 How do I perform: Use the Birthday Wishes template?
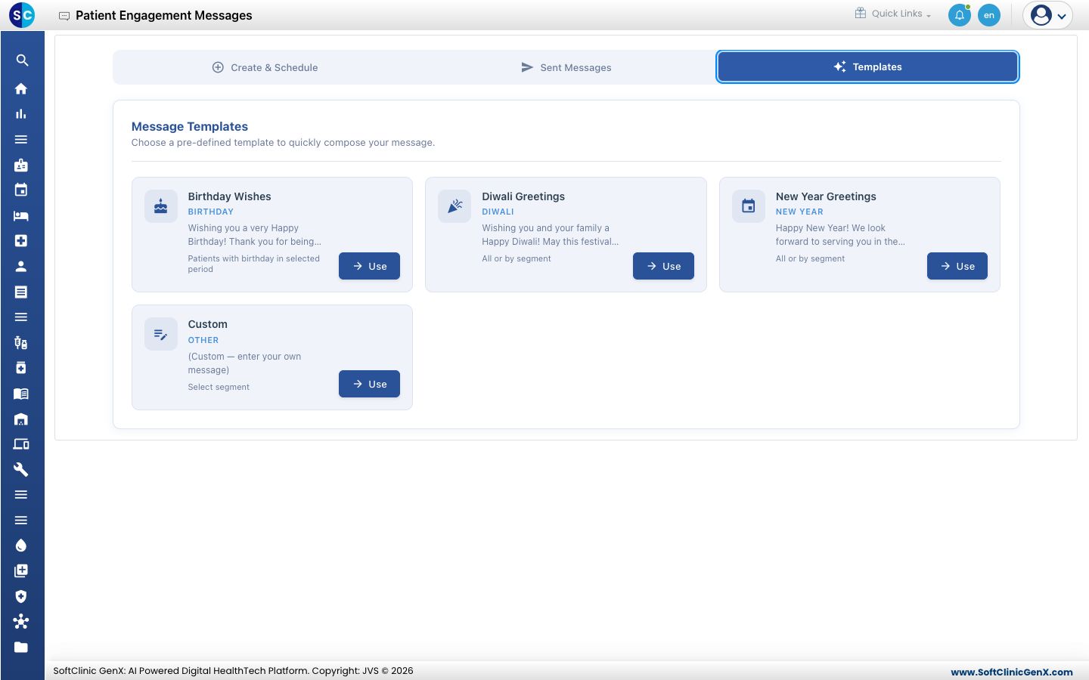coord(369,266)
